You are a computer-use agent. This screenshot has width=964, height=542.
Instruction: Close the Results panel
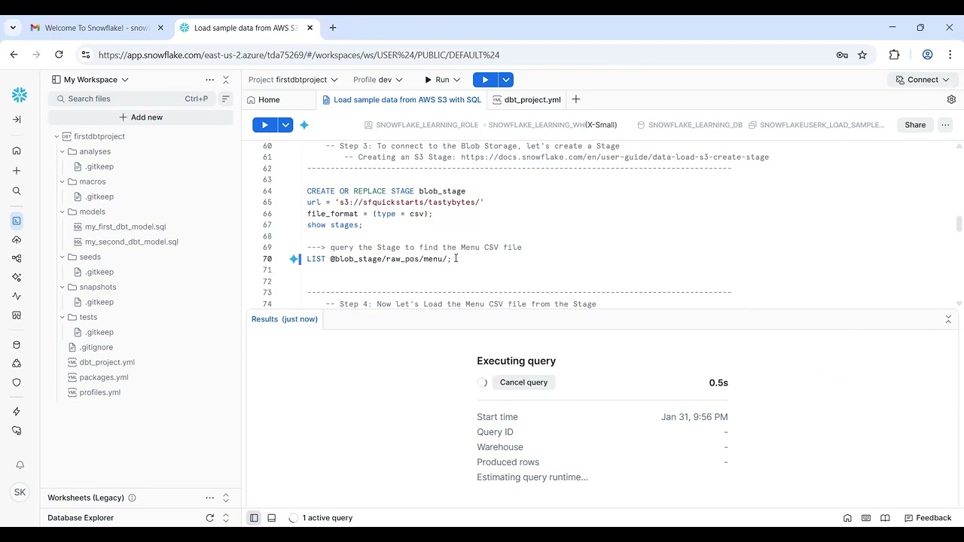pos(948,319)
